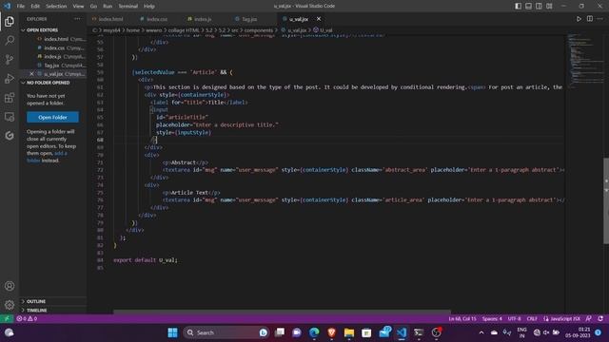The width and height of the screenshot is (609, 342).
Task: Open the Go menu
Action: pos(93,6)
